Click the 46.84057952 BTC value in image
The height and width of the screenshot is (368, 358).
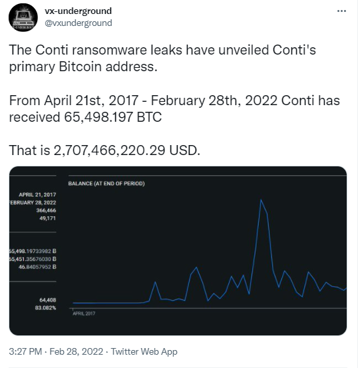(x=37, y=267)
